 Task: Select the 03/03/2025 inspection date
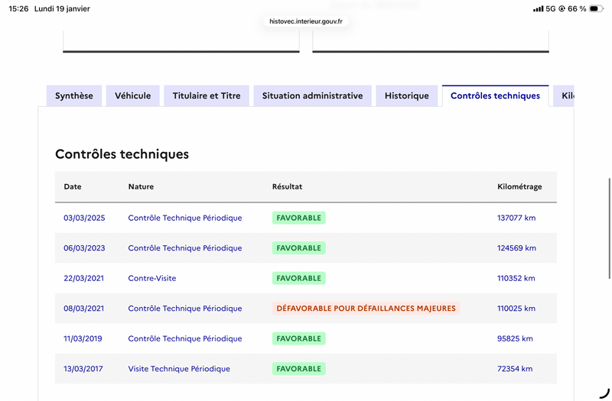point(84,218)
